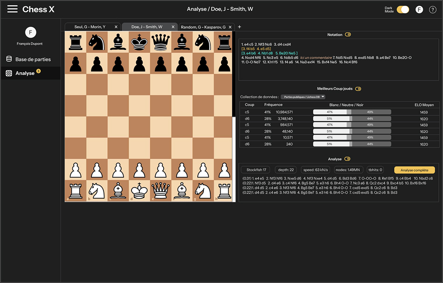Close the Seul, G - Morin, Y tab
The height and width of the screenshot is (283, 443).
(x=116, y=27)
